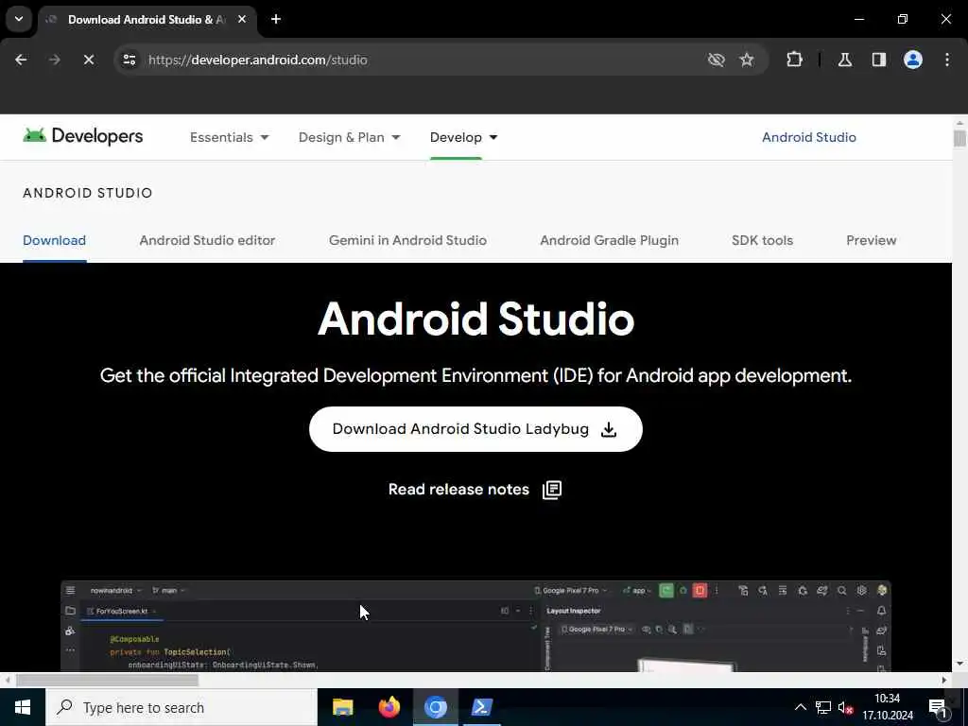Screen dimensions: 968x726
Task: Expand the Design & Plan menu
Action: 349,137
